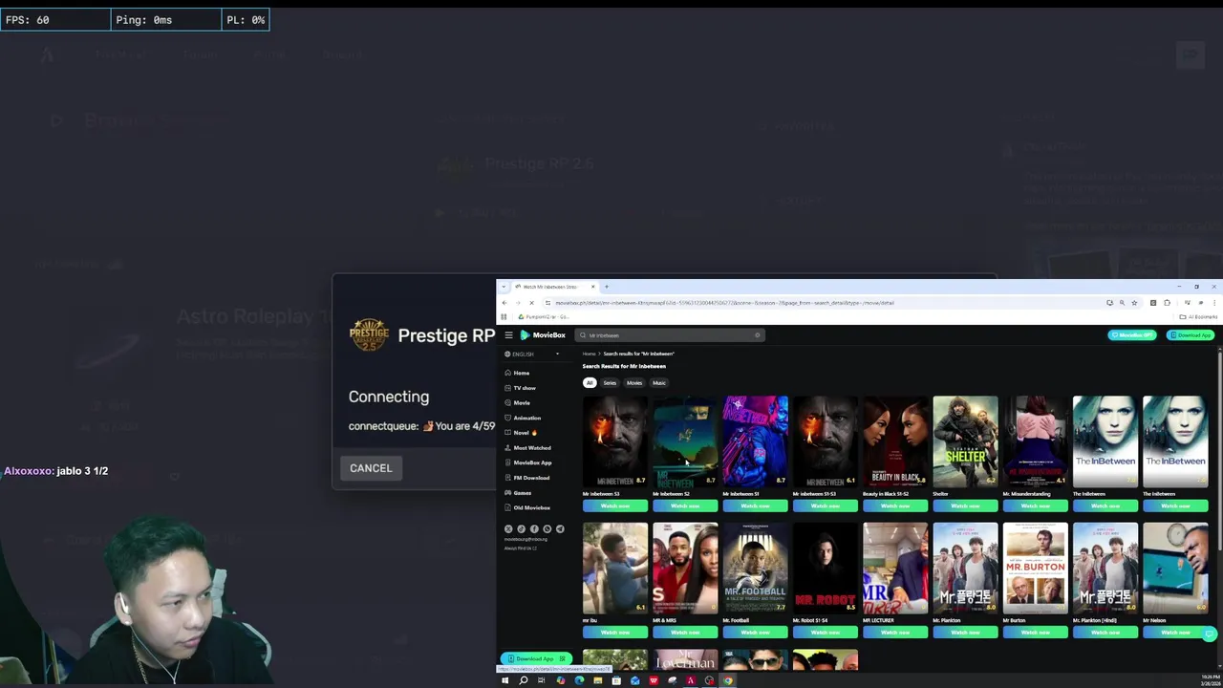1223x688 pixels.
Task: Open the mr ibu poster
Action: coord(615,568)
